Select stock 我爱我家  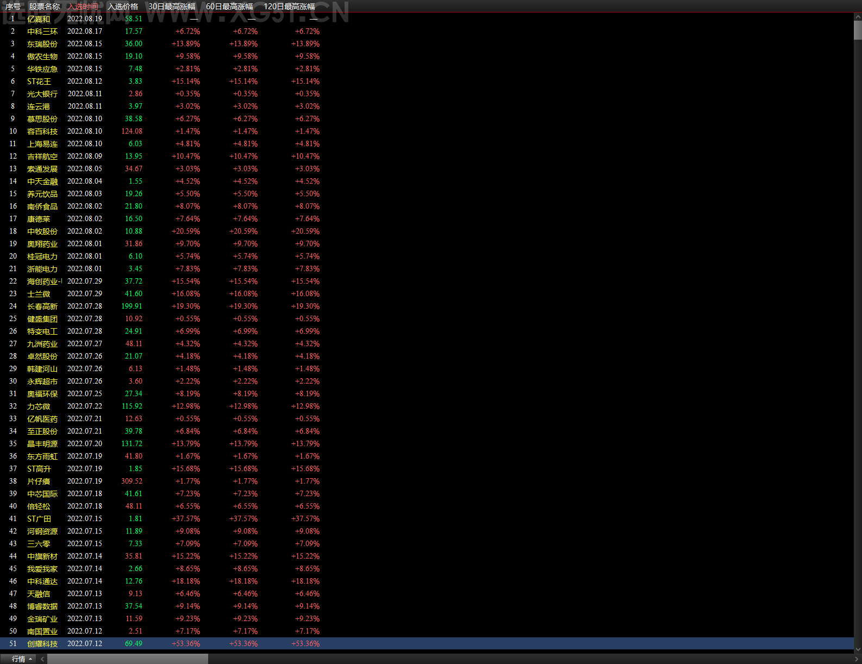click(x=42, y=569)
